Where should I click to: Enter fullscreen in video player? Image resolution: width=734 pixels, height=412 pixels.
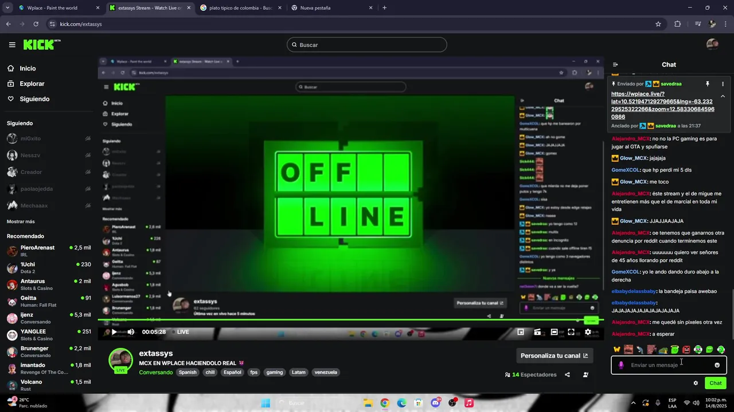pos(571,332)
